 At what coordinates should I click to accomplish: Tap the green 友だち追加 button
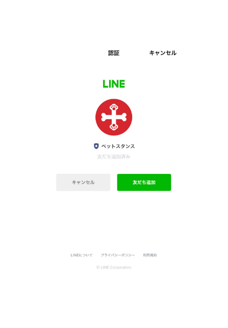click(x=144, y=182)
